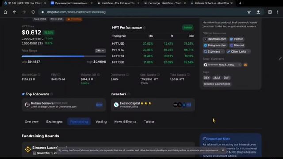The width and height of the screenshot is (283, 159).
Task: Click the MetaMask fox icon
Action: [245, 65]
